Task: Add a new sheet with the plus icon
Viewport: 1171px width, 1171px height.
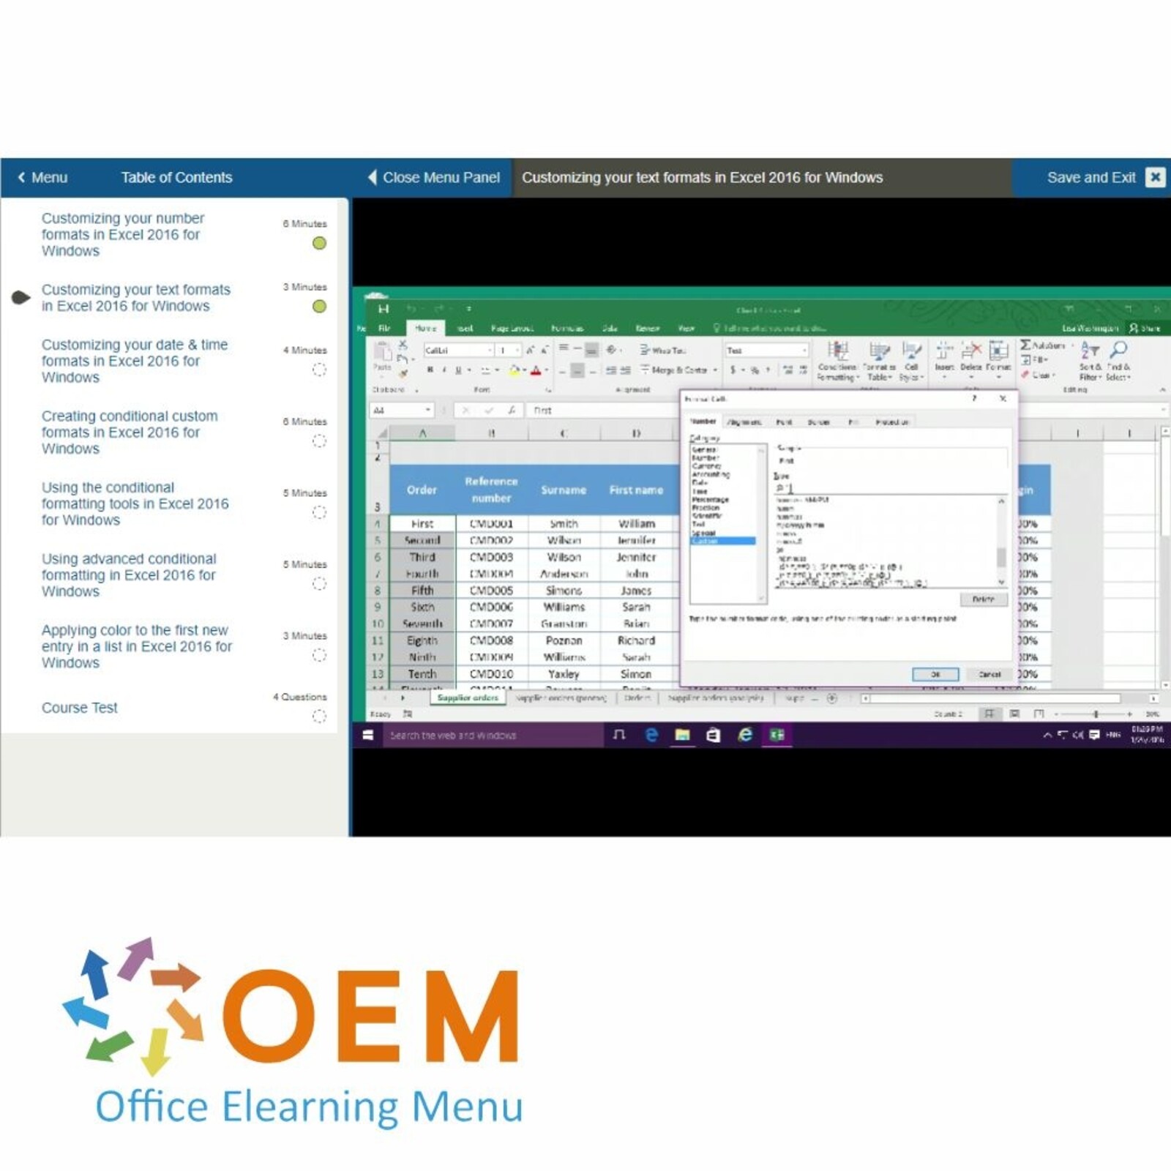Action: click(831, 698)
